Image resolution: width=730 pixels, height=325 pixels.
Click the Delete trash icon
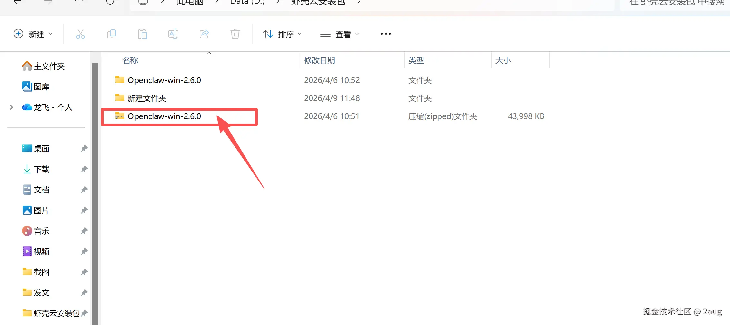235,34
